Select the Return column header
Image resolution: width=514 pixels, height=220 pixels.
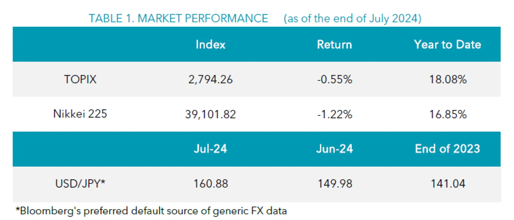(334, 44)
